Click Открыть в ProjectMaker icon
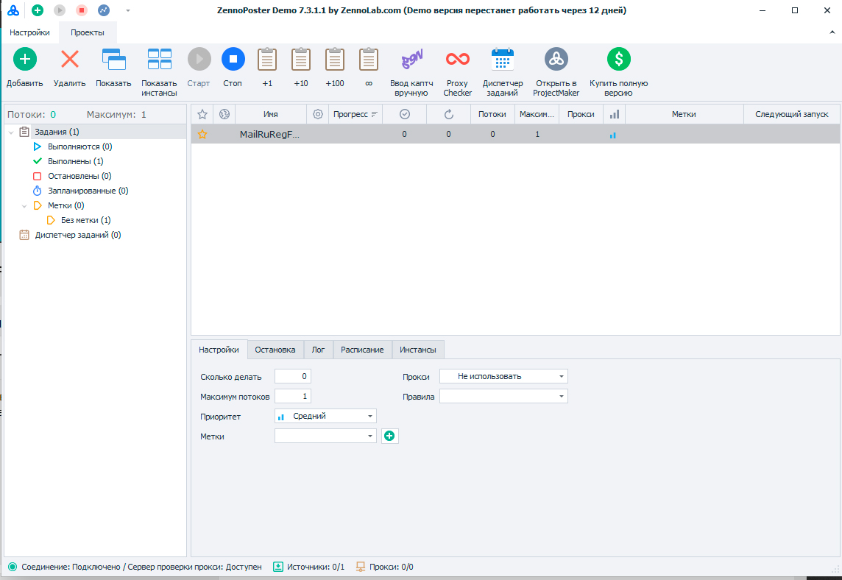 pos(556,59)
